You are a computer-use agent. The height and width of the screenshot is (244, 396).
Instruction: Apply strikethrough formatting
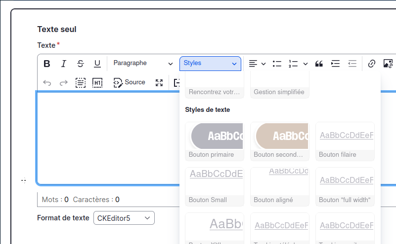(x=81, y=64)
